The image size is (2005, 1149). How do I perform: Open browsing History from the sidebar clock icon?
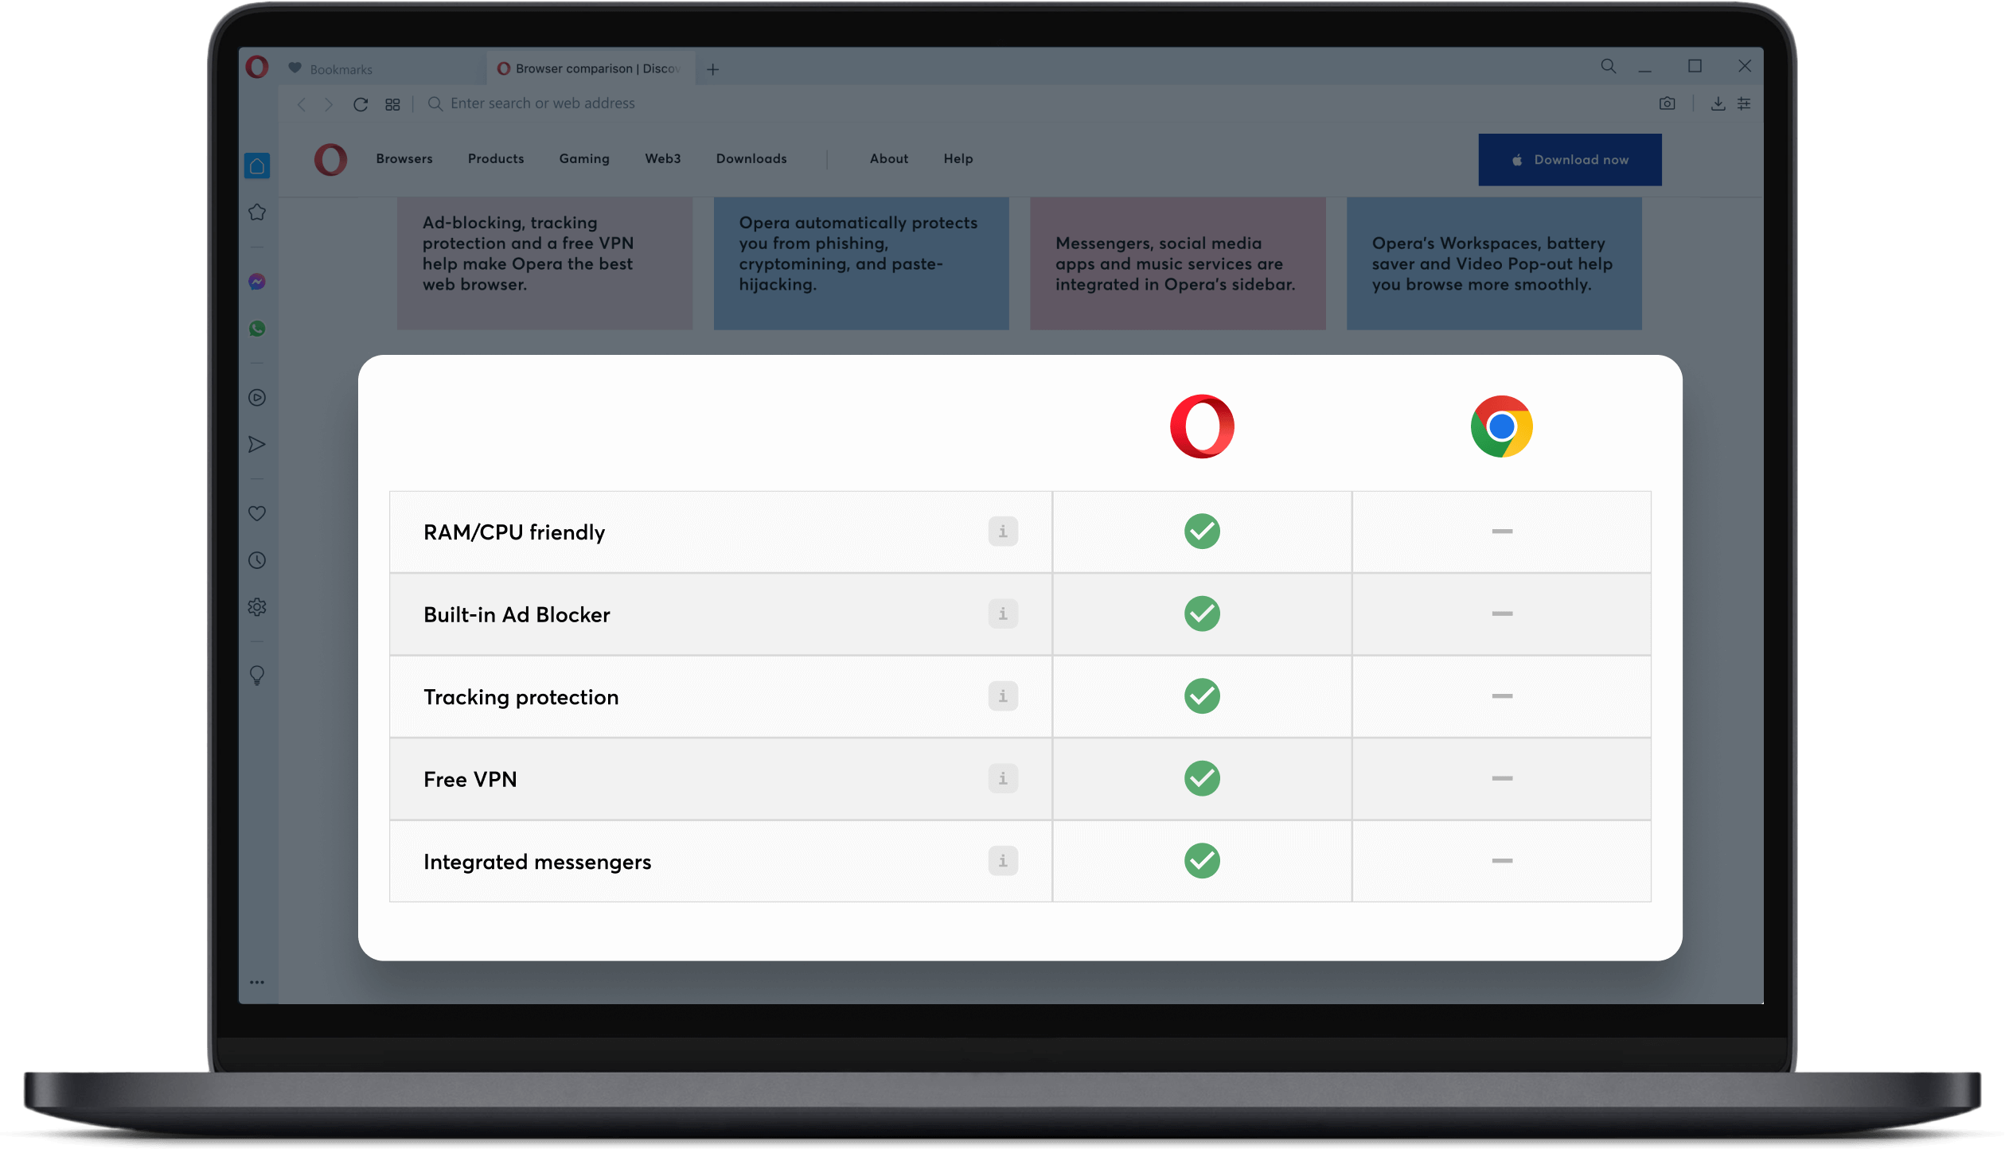coord(256,560)
